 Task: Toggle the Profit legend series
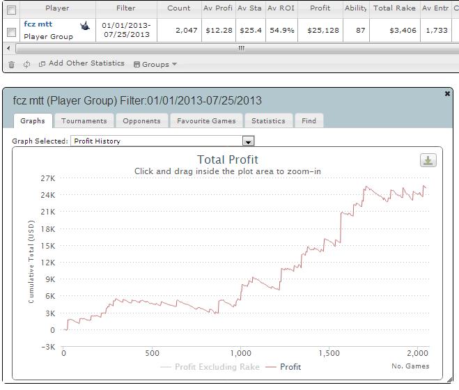pos(283,367)
